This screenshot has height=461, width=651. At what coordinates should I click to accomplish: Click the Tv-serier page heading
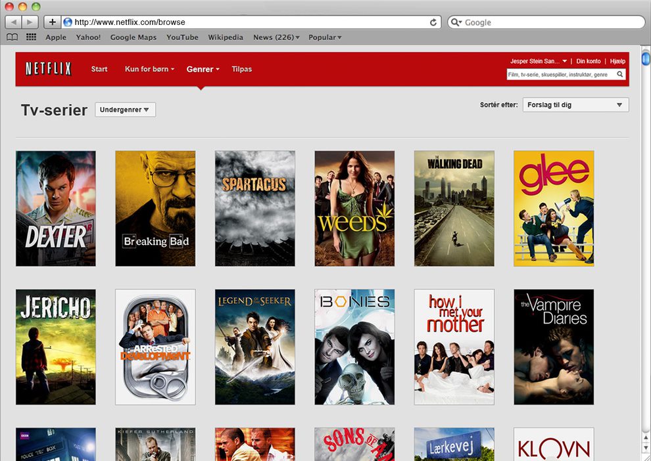(55, 110)
